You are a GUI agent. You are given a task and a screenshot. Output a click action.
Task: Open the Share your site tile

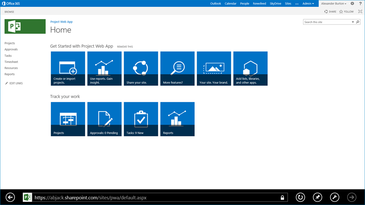[x=141, y=69]
